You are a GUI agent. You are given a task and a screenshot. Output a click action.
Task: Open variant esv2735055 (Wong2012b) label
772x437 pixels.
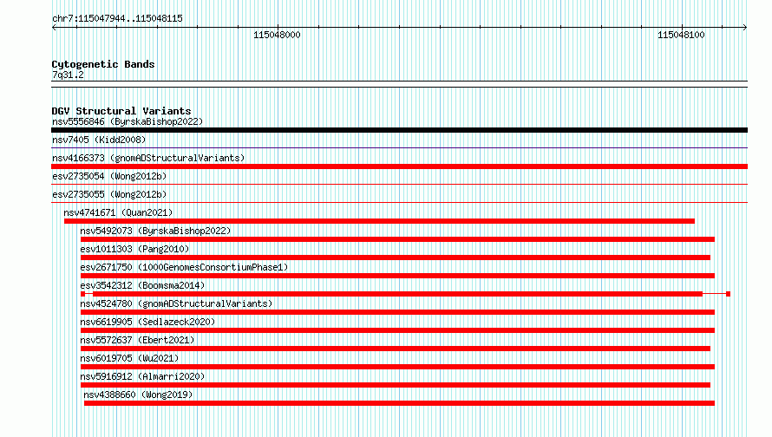tap(109, 194)
